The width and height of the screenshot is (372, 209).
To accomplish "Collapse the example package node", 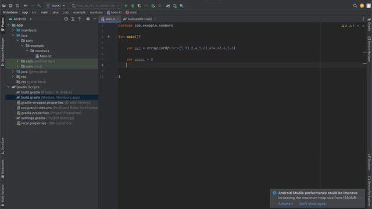I will (x=22, y=46).
